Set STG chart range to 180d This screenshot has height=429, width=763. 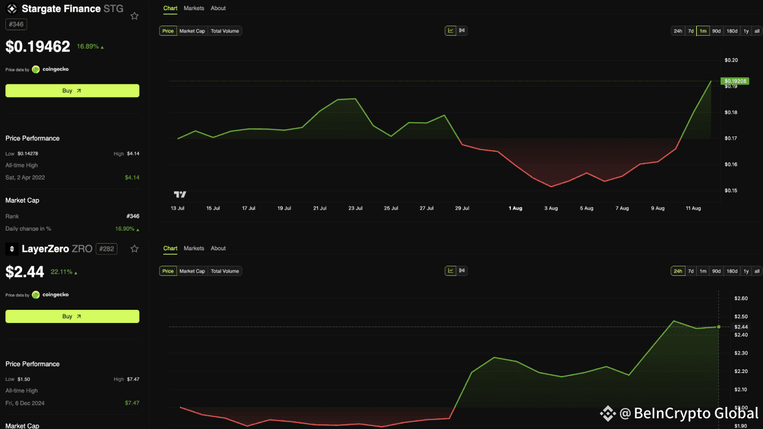tap(732, 31)
